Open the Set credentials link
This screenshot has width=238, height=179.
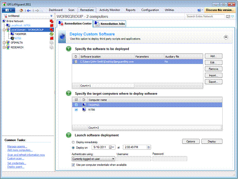click(x=17, y=163)
